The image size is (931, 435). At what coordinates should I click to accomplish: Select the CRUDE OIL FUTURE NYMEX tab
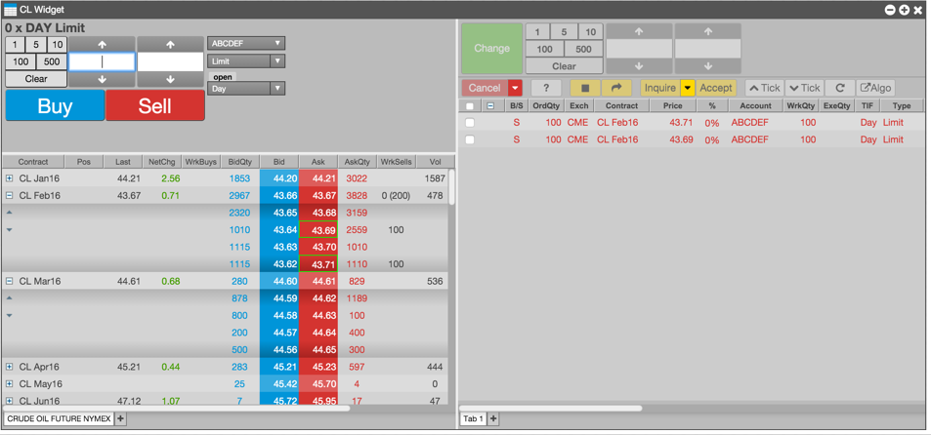pyautogui.click(x=59, y=419)
